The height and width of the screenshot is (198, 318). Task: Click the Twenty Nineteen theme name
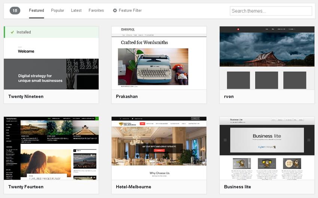26,96
